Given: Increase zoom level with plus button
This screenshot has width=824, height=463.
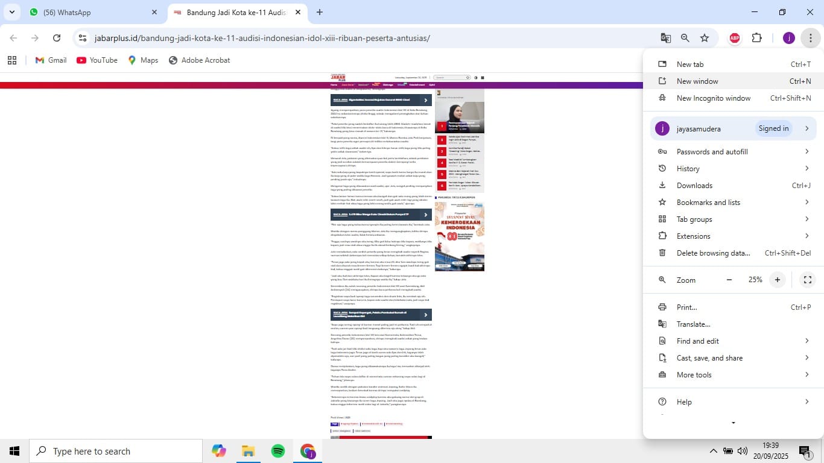Looking at the screenshot, I should [x=778, y=280].
